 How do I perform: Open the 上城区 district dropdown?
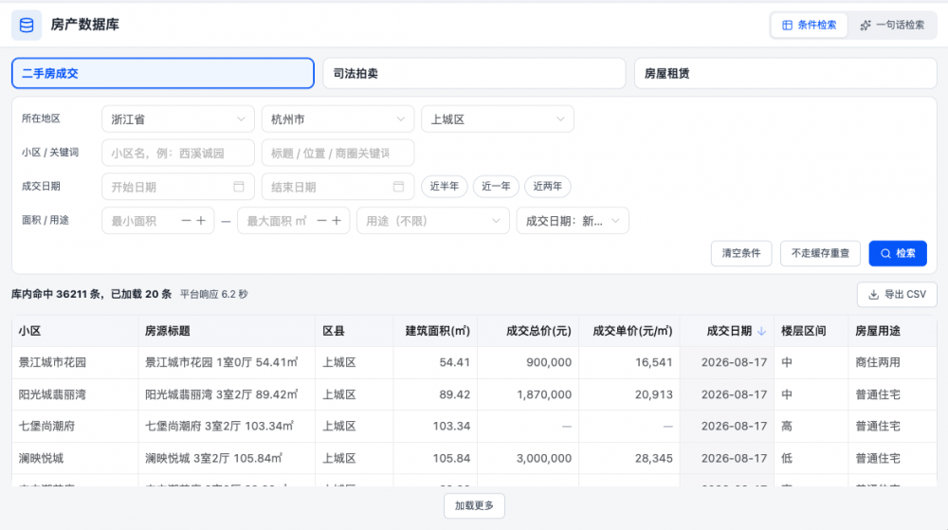[498, 119]
